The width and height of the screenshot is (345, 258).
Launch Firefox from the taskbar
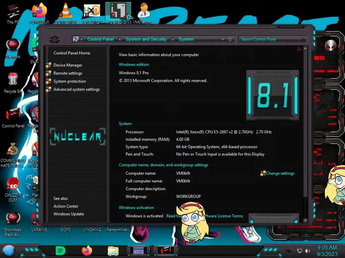click(x=87, y=251)
